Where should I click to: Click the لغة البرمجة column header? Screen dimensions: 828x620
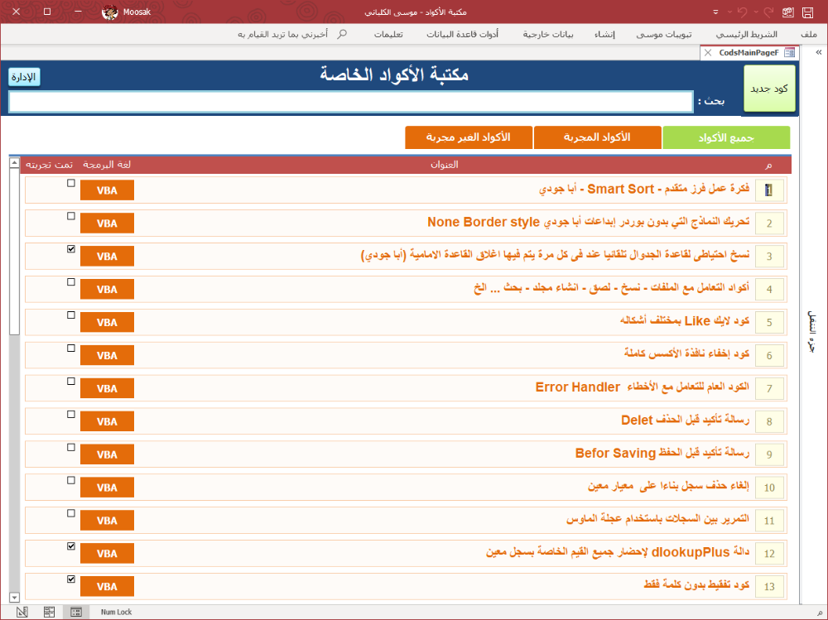click(107, 165)
